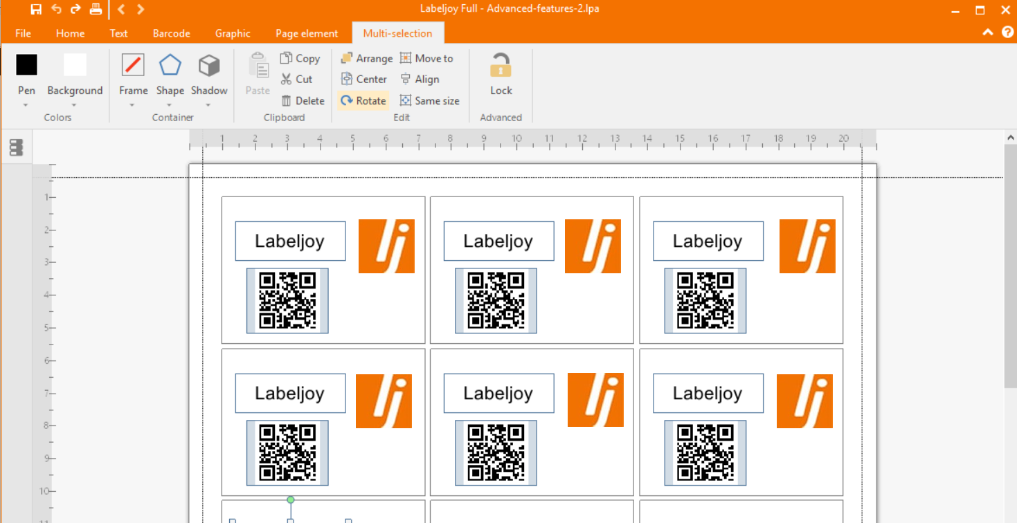Open help with the question mark icon
Viewport: 1017px width, 523px height.
pyautogui.click(x=1007, y=32)
